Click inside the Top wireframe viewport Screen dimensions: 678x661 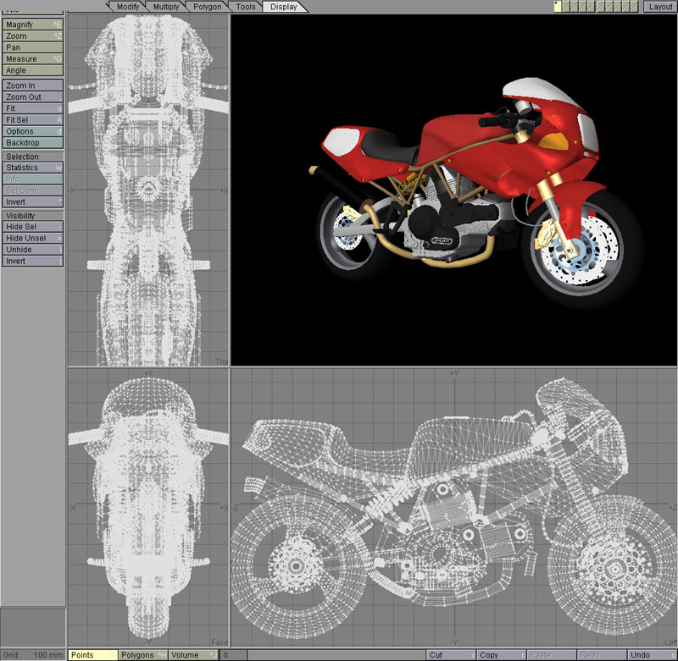(x=148, y=190)
